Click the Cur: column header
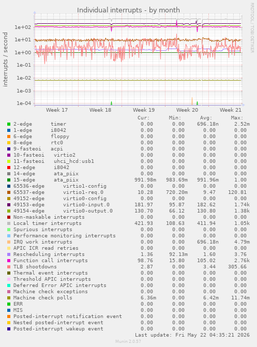Viewport: 257px width, 347px height. pyautogui.click(x=144, y=118)
